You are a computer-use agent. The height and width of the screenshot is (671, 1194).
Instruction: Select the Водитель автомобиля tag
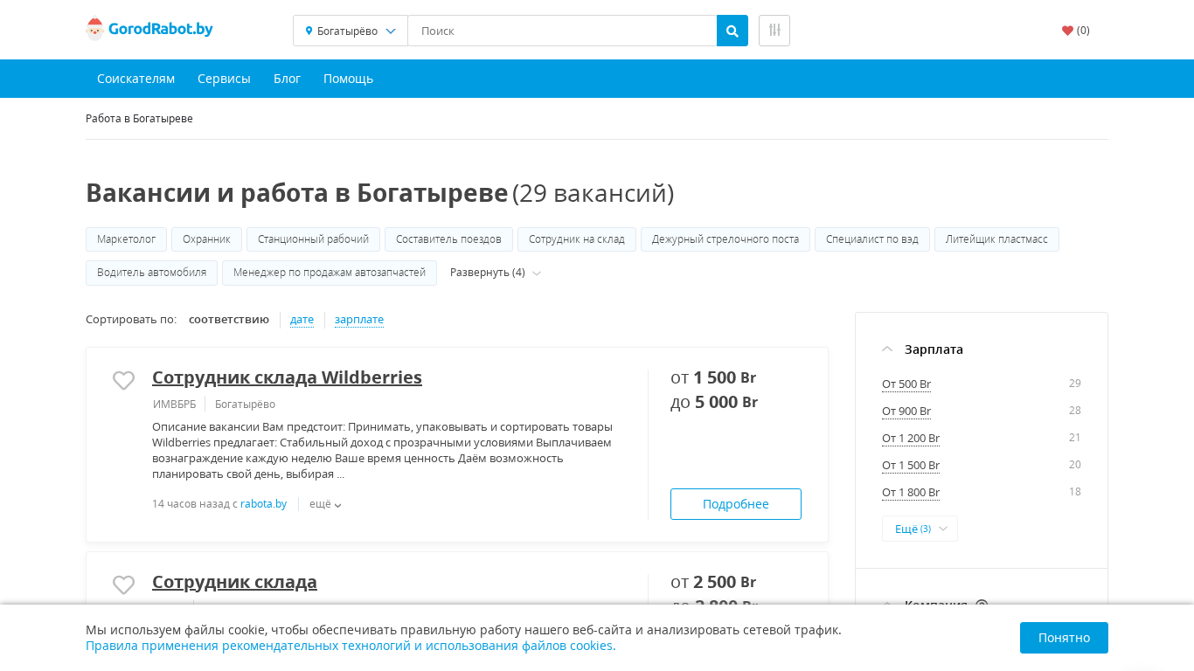point(151,273)
